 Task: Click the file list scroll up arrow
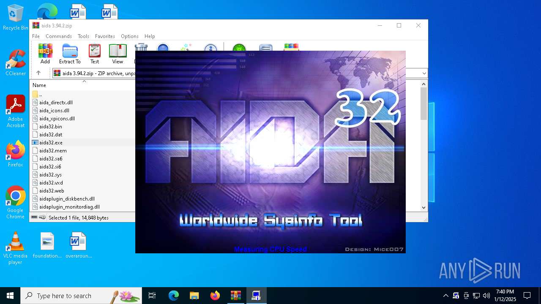(x=424, y=84)
